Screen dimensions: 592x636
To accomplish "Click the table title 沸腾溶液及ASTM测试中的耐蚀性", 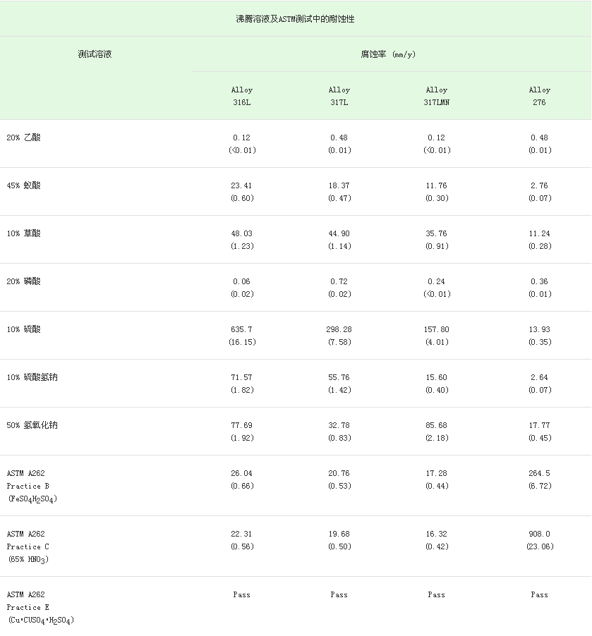I will pos(295,18).
